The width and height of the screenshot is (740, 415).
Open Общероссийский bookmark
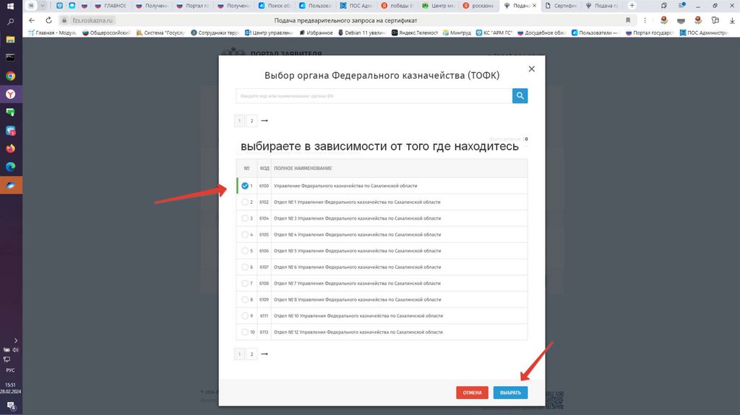click(106, 33)
